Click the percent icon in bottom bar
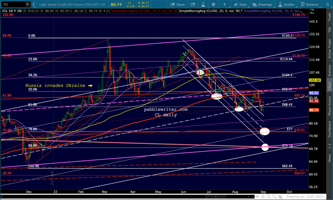The height and width of the screenshot is (200, 333). pyautogui.click(x=280, y=197)
